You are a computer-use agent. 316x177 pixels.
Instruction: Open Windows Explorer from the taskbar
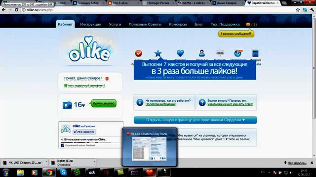[20, 173]
